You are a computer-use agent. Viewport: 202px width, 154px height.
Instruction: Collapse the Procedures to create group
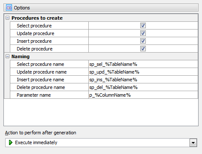point(7,18)
